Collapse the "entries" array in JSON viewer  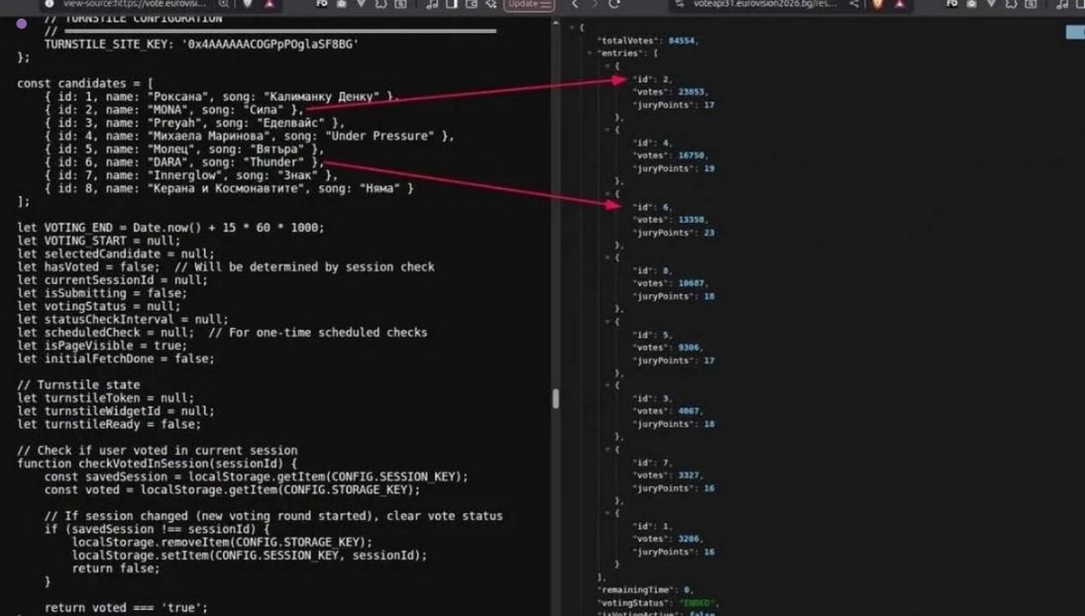pyautogui.click(x=589, y=54)
